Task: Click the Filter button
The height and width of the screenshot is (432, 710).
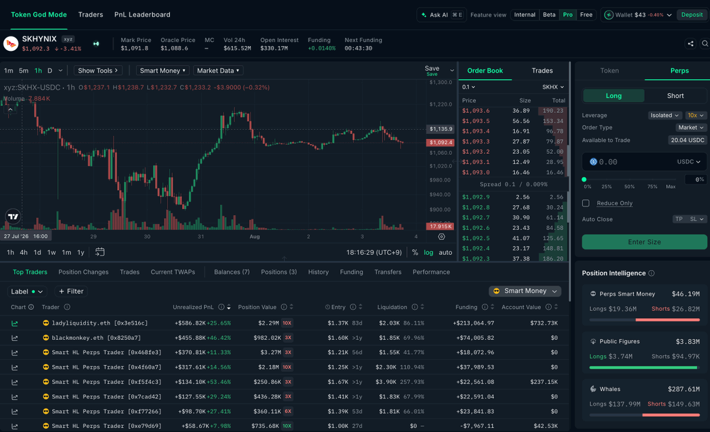Action: [x=71, y=291]
